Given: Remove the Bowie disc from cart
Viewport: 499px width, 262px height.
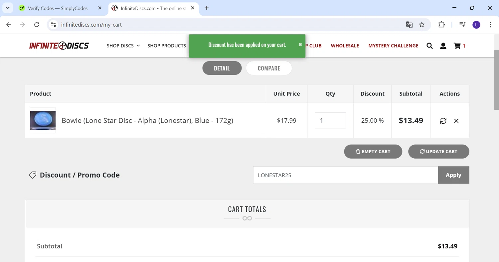Looking at the screenshot, I should pos(456,121).
